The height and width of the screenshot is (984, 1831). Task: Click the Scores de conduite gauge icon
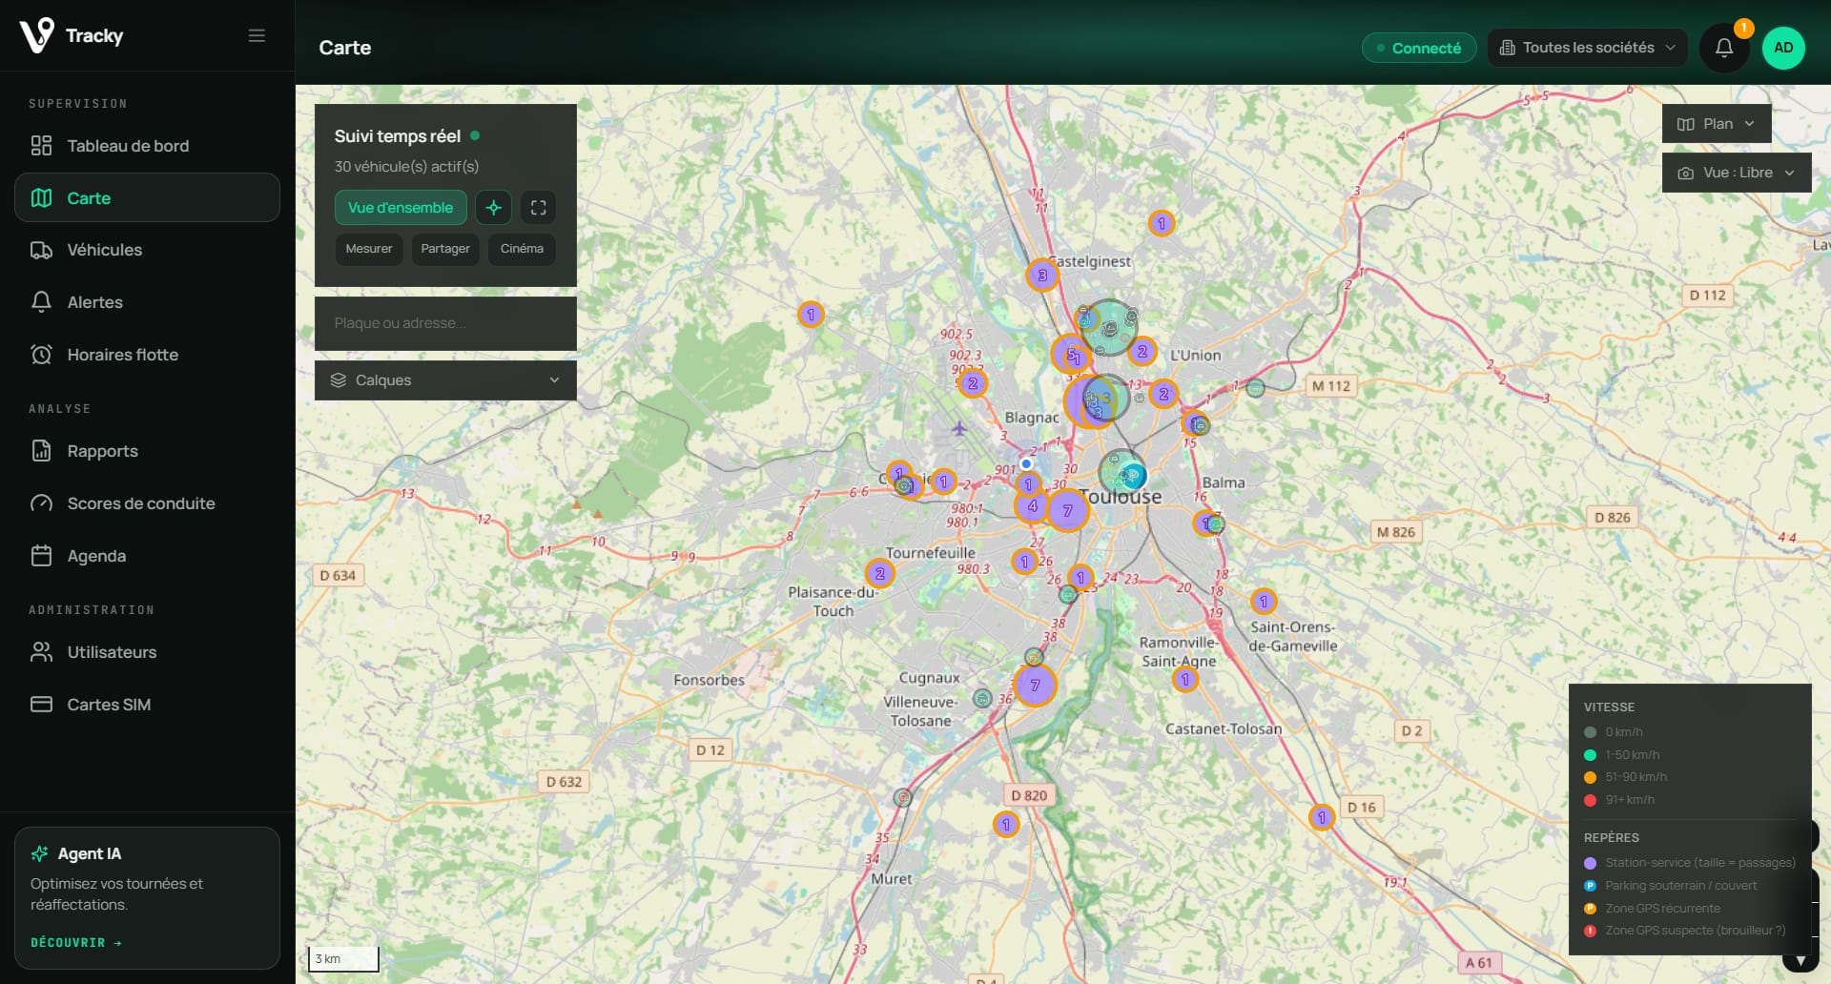point(41,503)
